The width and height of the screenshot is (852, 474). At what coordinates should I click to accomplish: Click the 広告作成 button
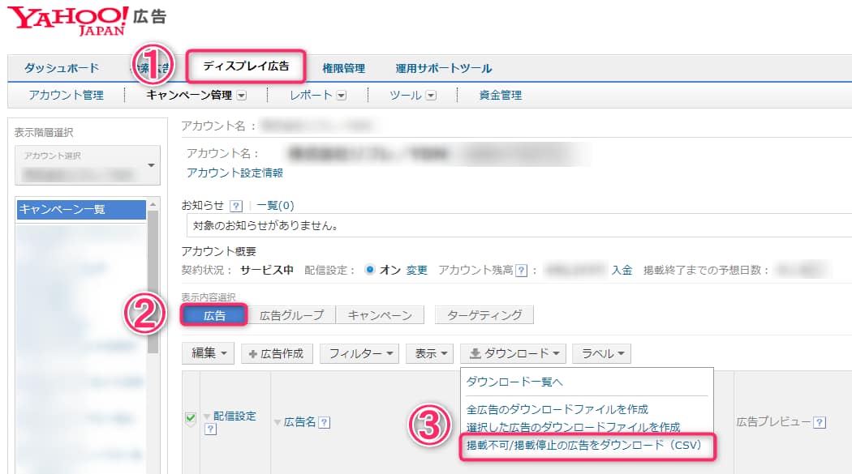(x=277, y=353)
